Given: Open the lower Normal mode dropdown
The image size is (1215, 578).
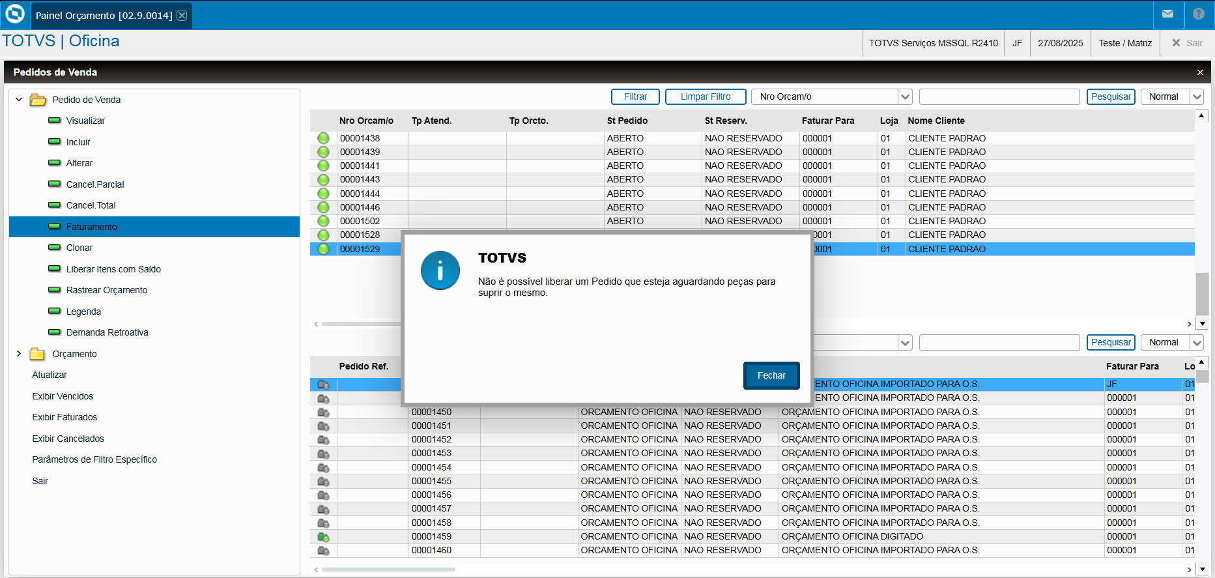Looking at the screenshot, I should [1197, 343].
